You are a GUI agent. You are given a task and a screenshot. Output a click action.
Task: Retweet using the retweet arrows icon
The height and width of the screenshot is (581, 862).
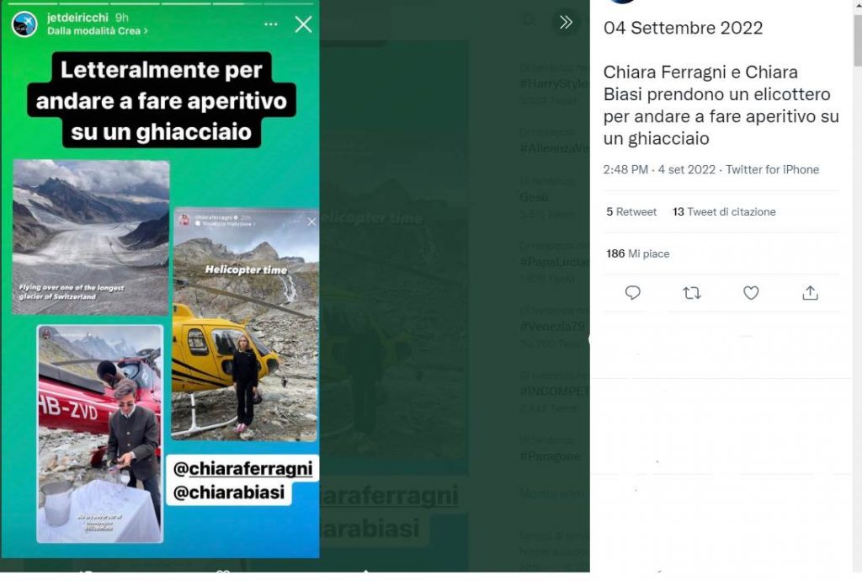click(692, 293)
